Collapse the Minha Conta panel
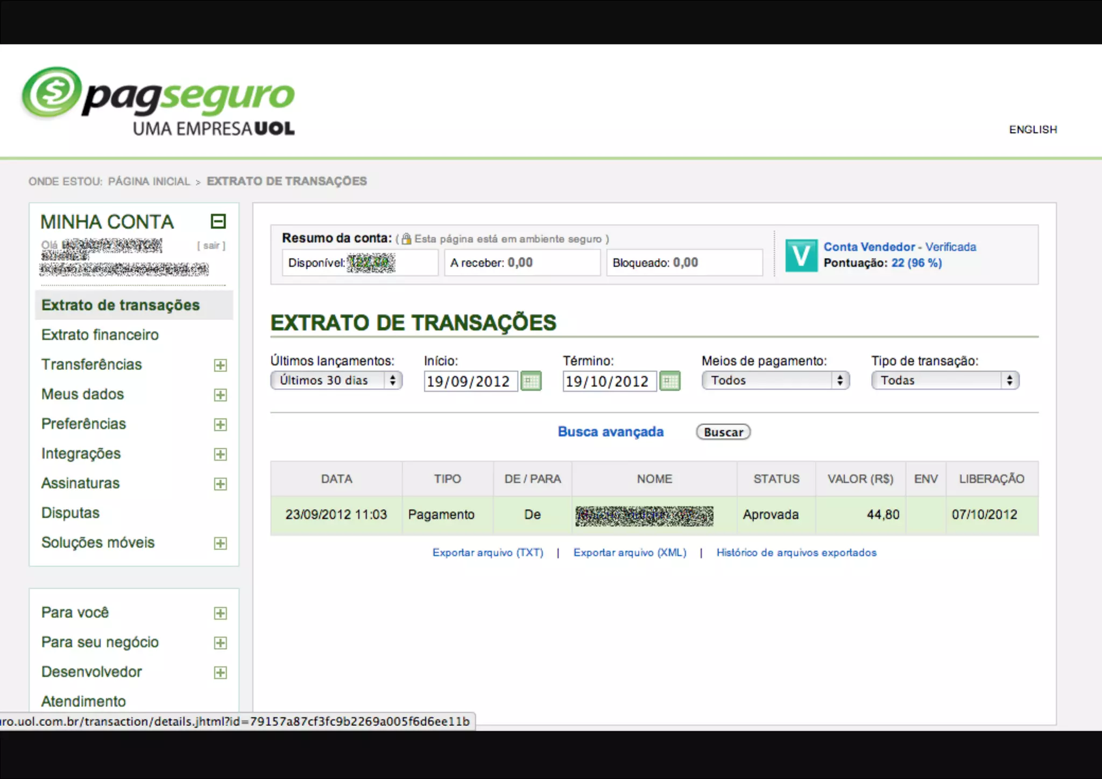The image size is (1102, 779). [218, 221]
